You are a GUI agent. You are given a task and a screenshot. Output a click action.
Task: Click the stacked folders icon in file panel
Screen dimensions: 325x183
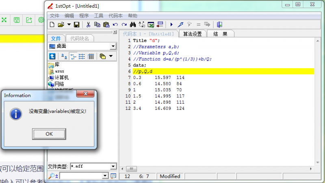103,56
